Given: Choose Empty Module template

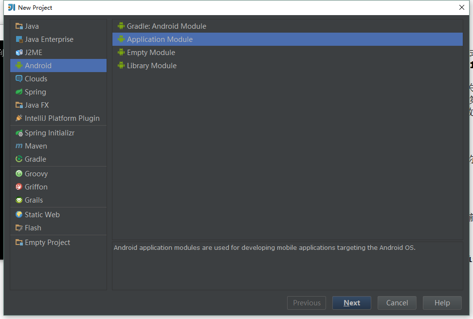Looking at the screenshot, I should [288, 53].
